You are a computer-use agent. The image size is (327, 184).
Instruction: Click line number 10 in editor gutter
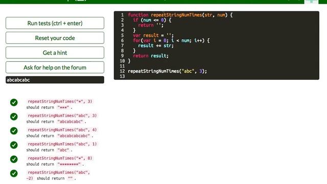[x=122, y=61]
